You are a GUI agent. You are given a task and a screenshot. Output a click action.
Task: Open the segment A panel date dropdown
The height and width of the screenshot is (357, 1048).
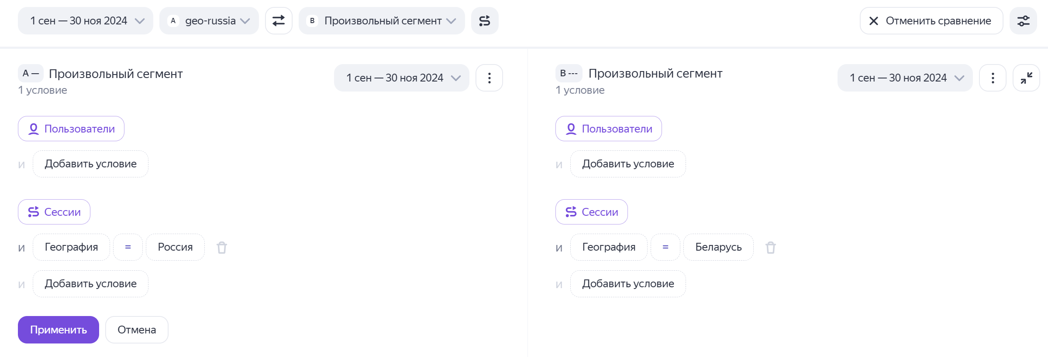(x=401, y=78)
